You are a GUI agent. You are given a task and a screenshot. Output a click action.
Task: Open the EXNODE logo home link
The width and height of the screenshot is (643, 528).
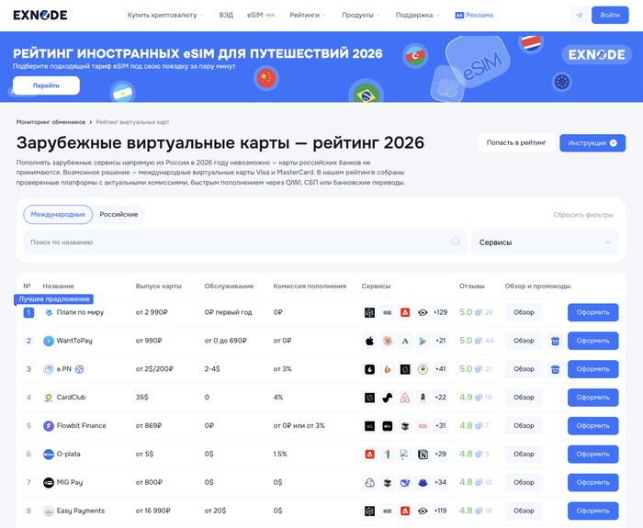pyautogui.click(x=40, y=16)
